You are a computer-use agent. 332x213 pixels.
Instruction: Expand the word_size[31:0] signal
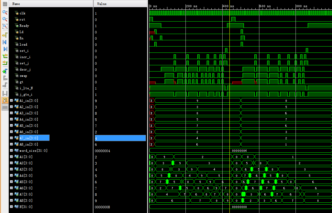click(12, 151)
